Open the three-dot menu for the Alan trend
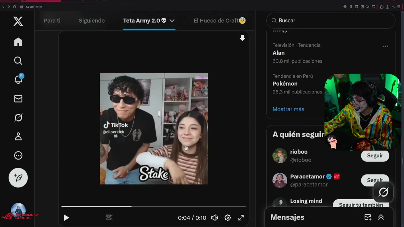 385,46
